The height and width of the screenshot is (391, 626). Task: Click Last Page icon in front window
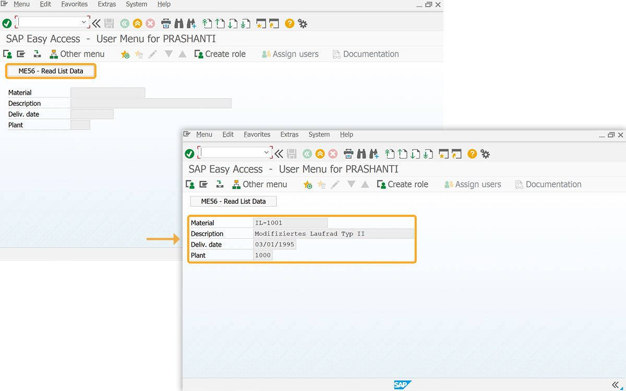pos(428,154)
